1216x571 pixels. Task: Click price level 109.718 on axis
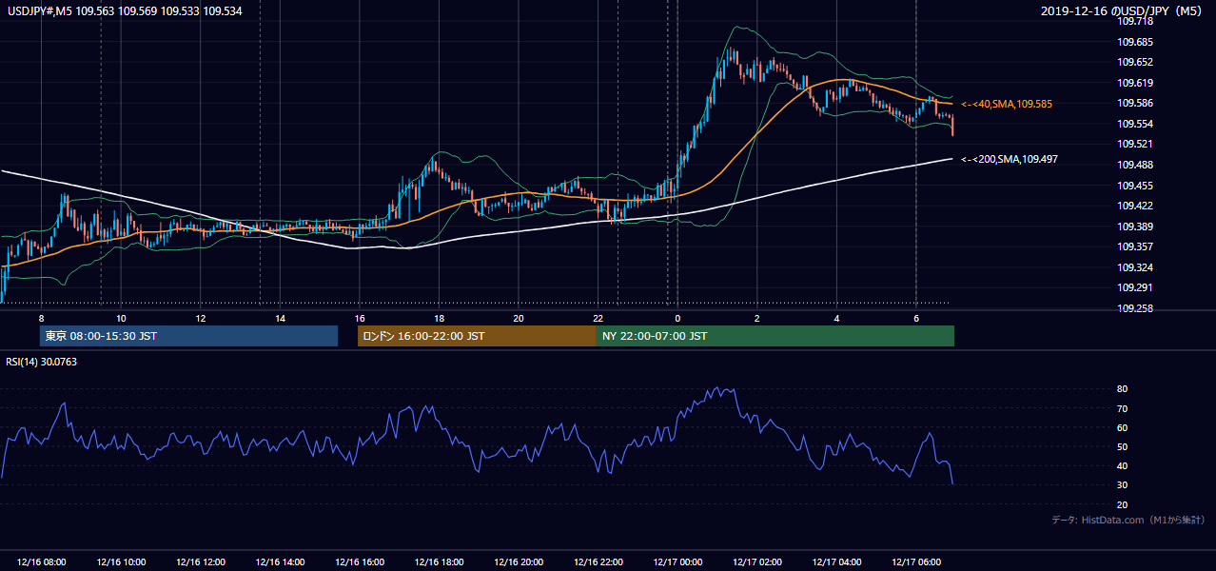point(1135,21)
